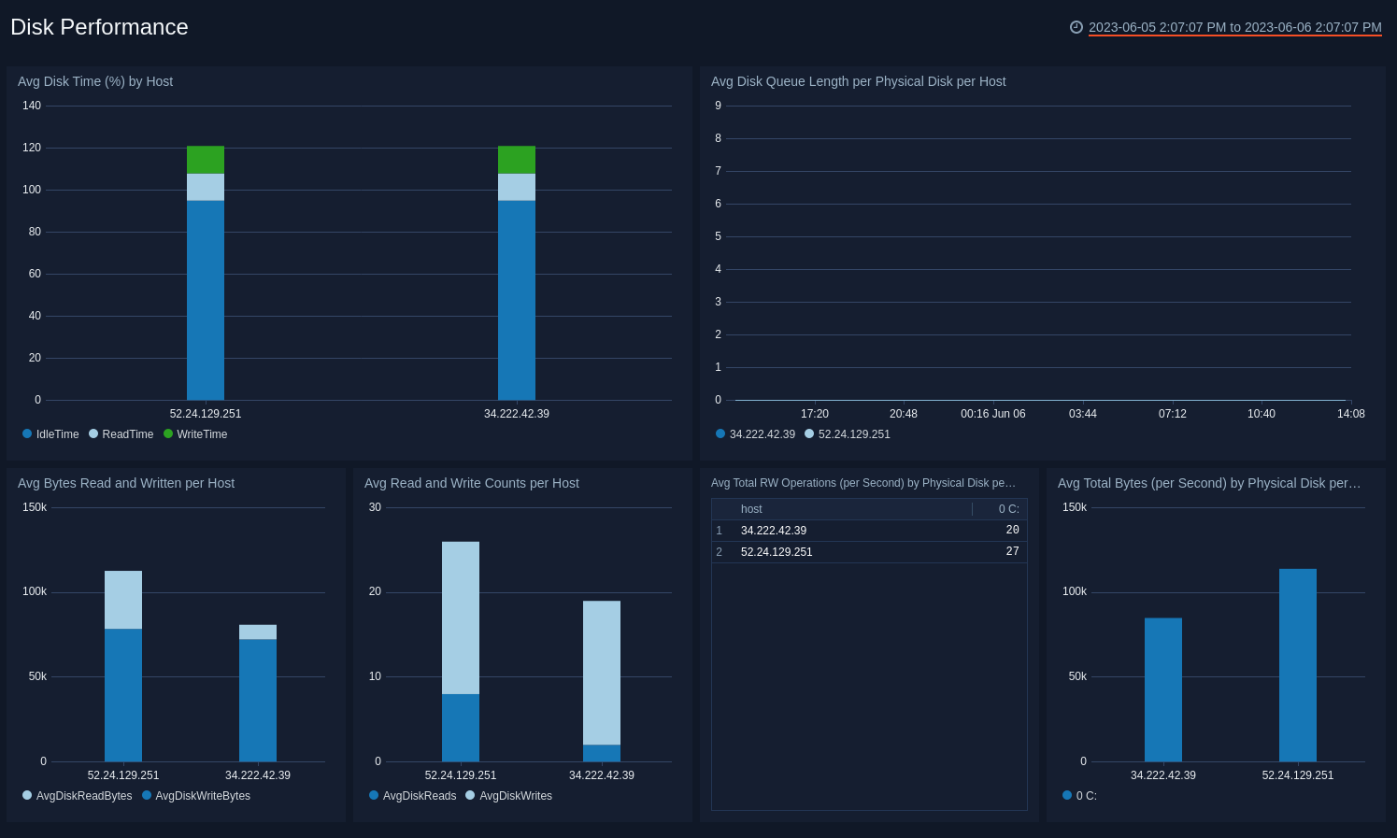Click Avg Bytes Read and Written panel title
The width and height of the screenshot is (1397, 838).
(x=126, y=483)
